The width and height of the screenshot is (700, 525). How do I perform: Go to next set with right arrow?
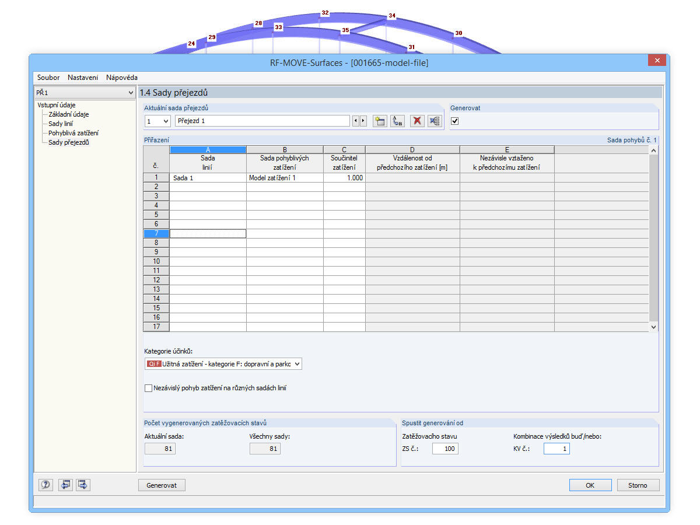(x=363, y=121)
